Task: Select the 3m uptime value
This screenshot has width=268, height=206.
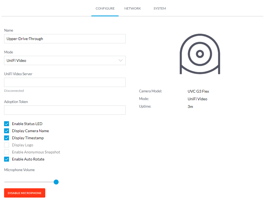Action: [x=190, y=107]
